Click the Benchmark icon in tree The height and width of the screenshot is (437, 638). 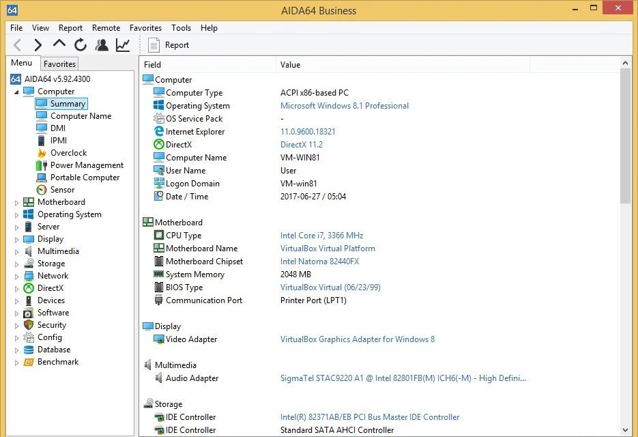[x=29, y=362]
